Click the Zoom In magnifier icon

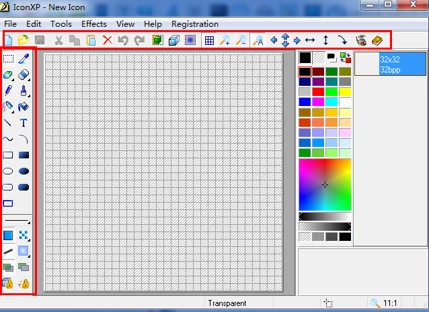[x=225, y=40]
